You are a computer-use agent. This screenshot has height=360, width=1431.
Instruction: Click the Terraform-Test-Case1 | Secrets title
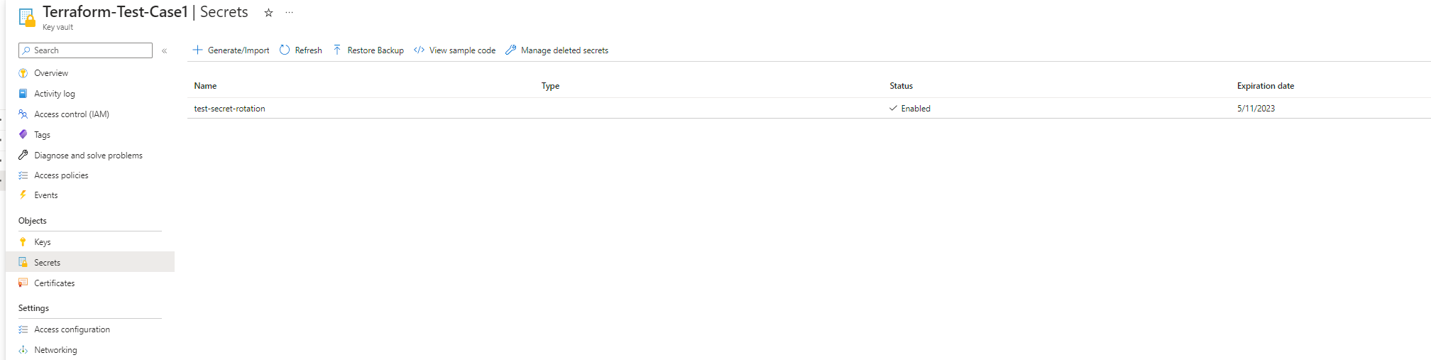click(146, 12)
